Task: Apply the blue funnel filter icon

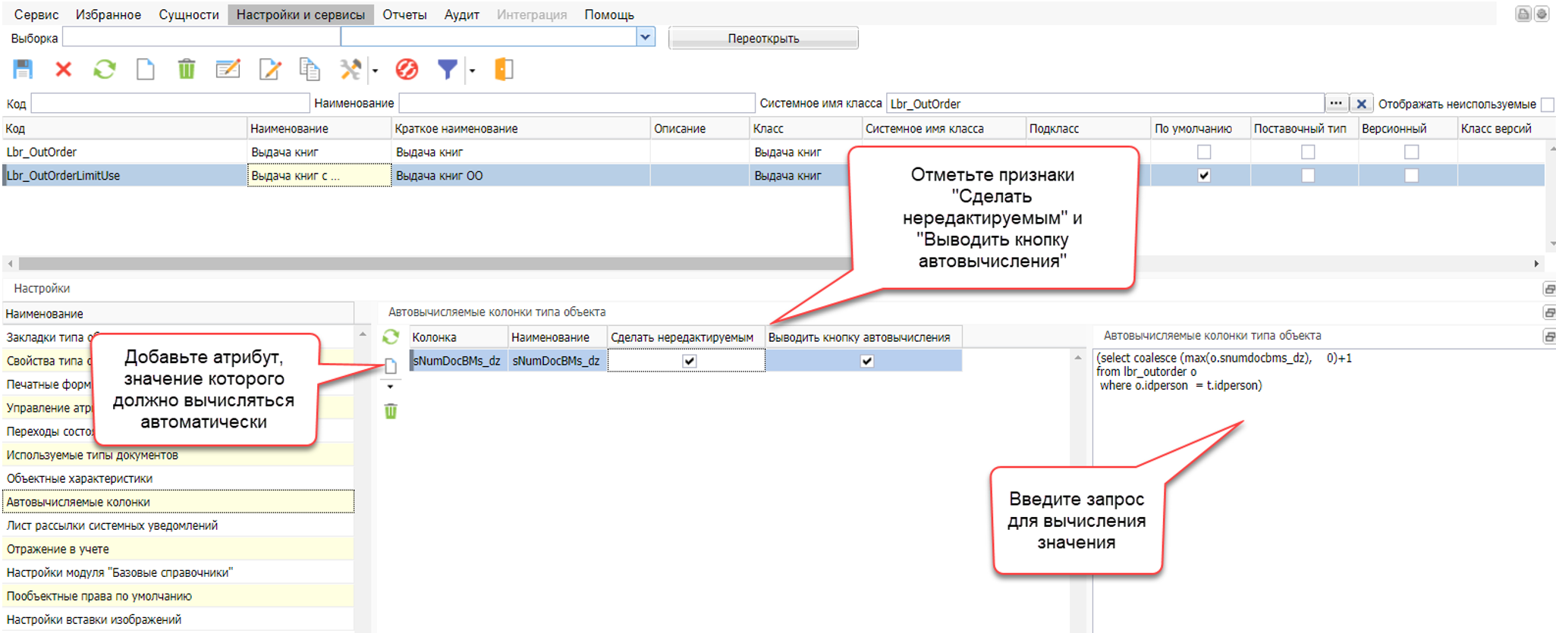Action: pyautogui.click(x=448, y=70)
